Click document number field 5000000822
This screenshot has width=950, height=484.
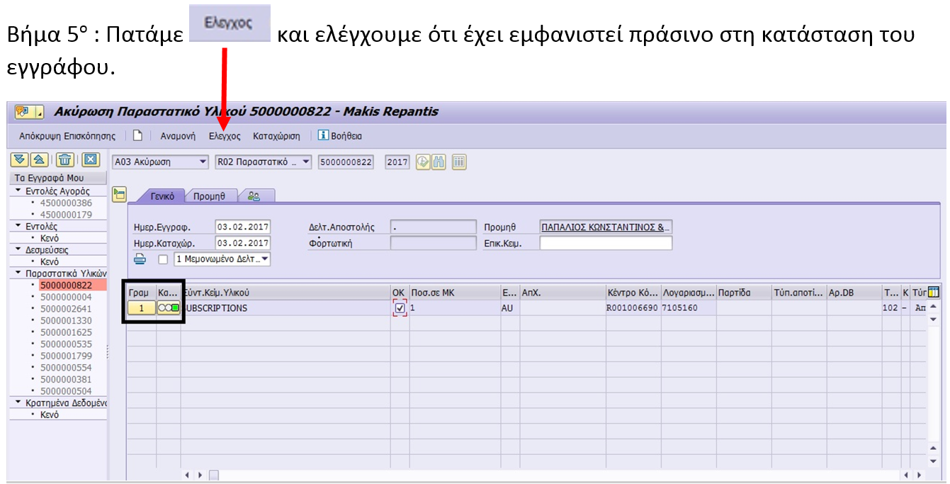click(346, 162)
